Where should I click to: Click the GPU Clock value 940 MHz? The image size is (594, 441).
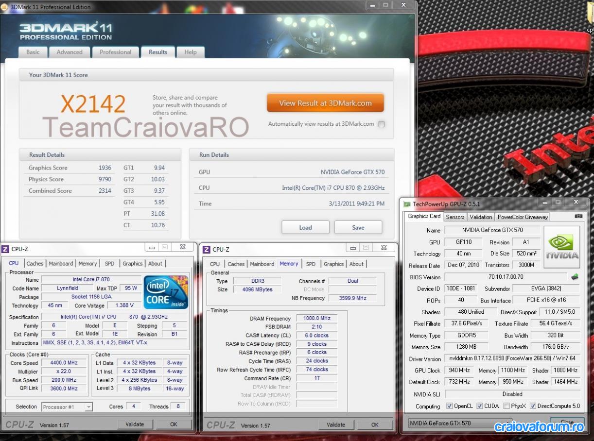pos(459,370)
